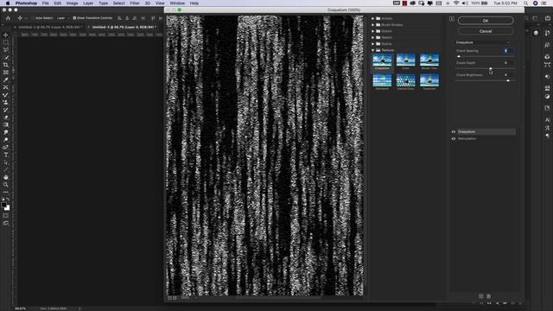Image resolution: width=553 pixels, height=311 pixels.
Task: Select the Quick Selection tool
Action: click(6, 57)
